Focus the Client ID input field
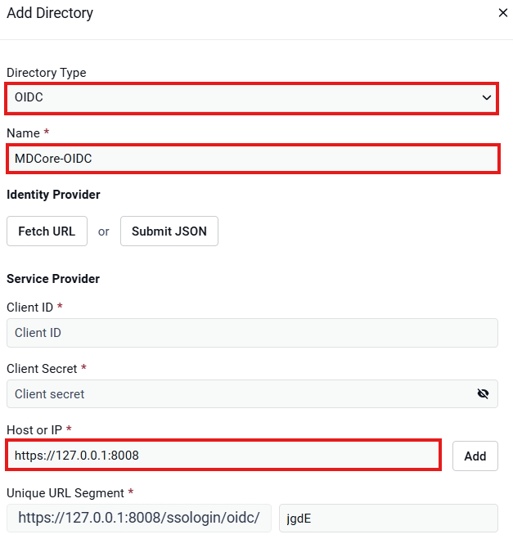 click(x=252, y=333)
